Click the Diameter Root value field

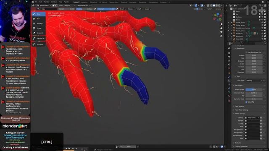tap(254, 93)
